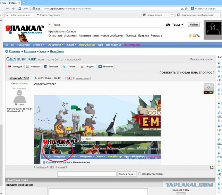Open Новые сообщения link
This screenshot has width=222, height=195.
[x=112, y=36]
